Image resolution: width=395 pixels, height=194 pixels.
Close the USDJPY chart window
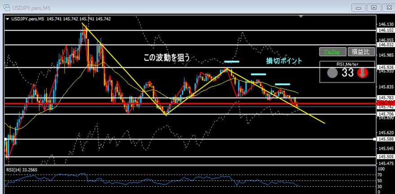pos(387,8)
